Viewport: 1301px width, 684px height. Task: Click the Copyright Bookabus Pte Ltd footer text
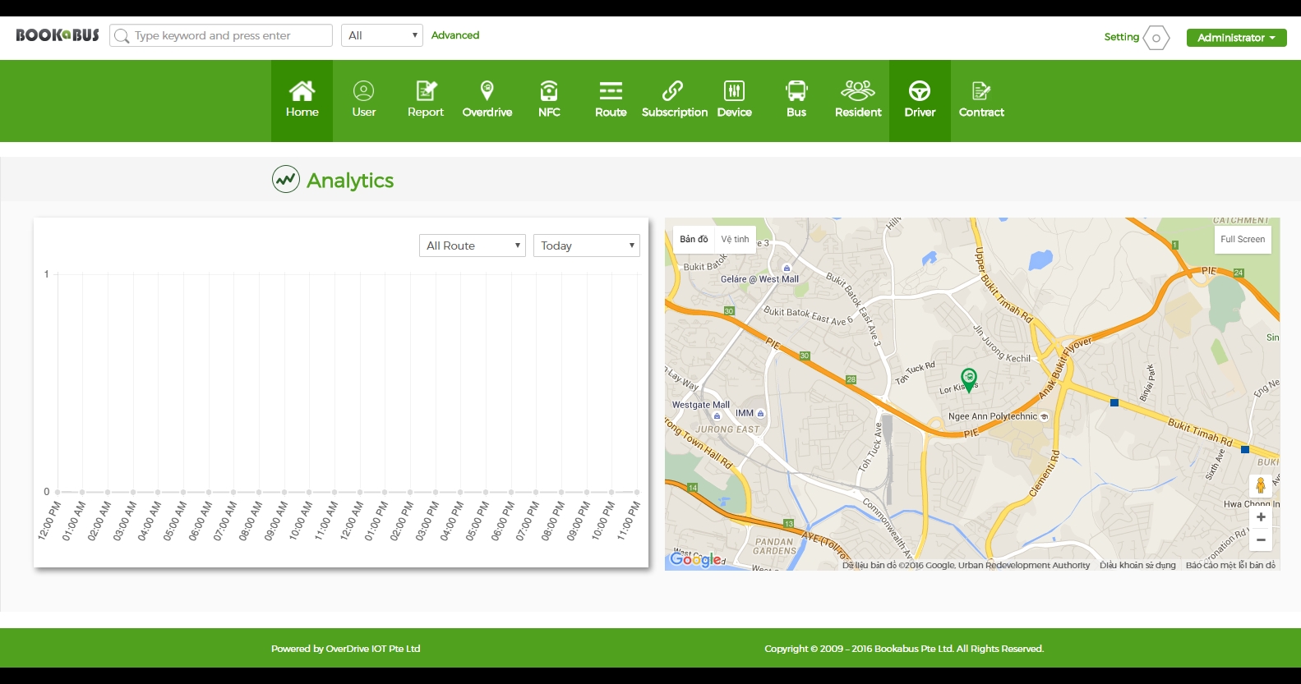(904, 649)
